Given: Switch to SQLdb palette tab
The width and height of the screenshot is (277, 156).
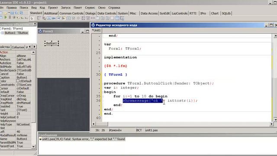Looking at the screenshot, I should pyautogui.click(x=226, y=13).
